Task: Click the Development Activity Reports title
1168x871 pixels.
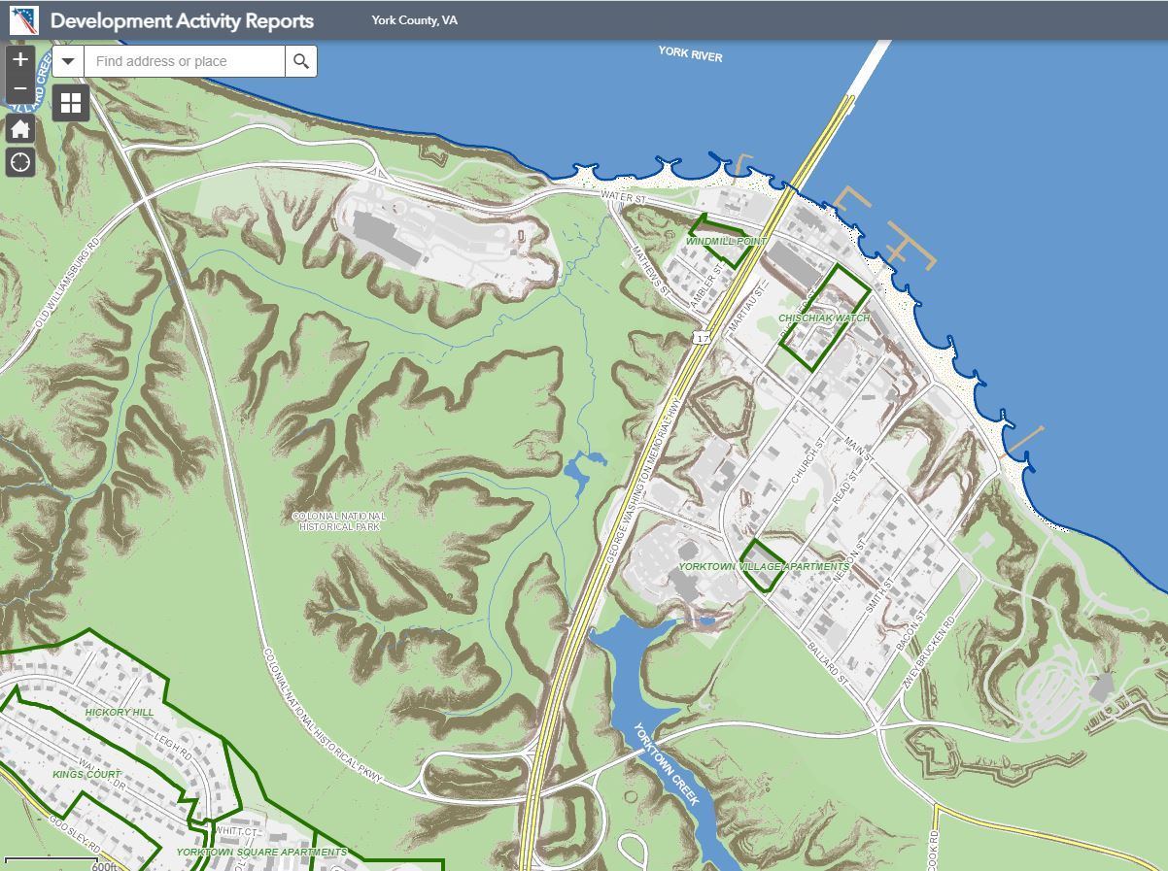Action: (x=181, y=19)
